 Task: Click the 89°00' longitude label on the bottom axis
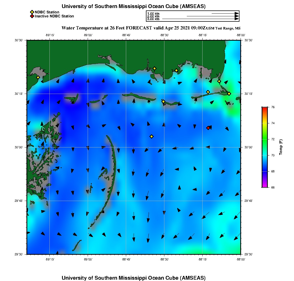tap(88, 259)
